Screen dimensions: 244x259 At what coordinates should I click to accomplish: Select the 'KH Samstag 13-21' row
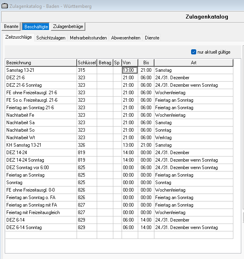click(x=41, y=145)
